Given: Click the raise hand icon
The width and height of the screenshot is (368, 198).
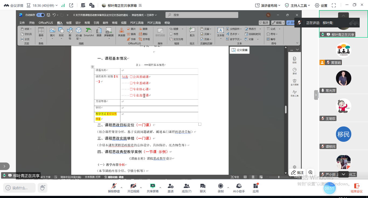Looking at the screenshot, I should (x=42, y=188).
